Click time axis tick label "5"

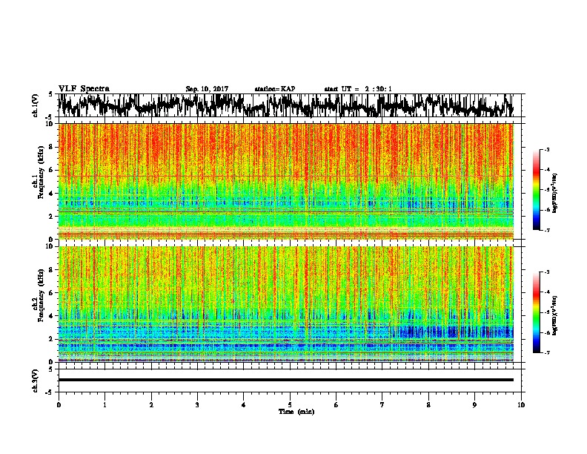[x=290, y=404]
